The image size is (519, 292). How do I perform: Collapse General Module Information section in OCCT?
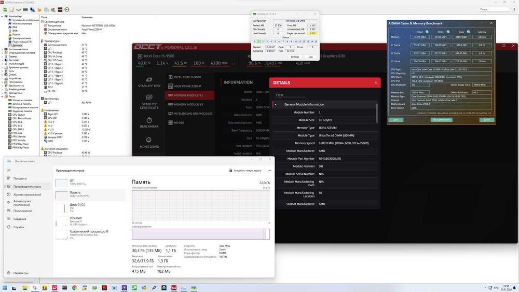tap(276, 104)
